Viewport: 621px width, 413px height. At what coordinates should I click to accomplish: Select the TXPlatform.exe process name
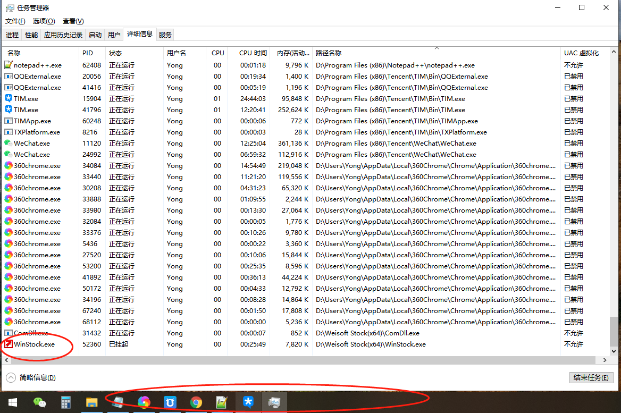tap(37, 132)
